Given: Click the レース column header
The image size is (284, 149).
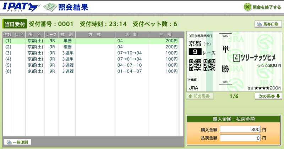Looking at the screenshot, I should [51, 35].
